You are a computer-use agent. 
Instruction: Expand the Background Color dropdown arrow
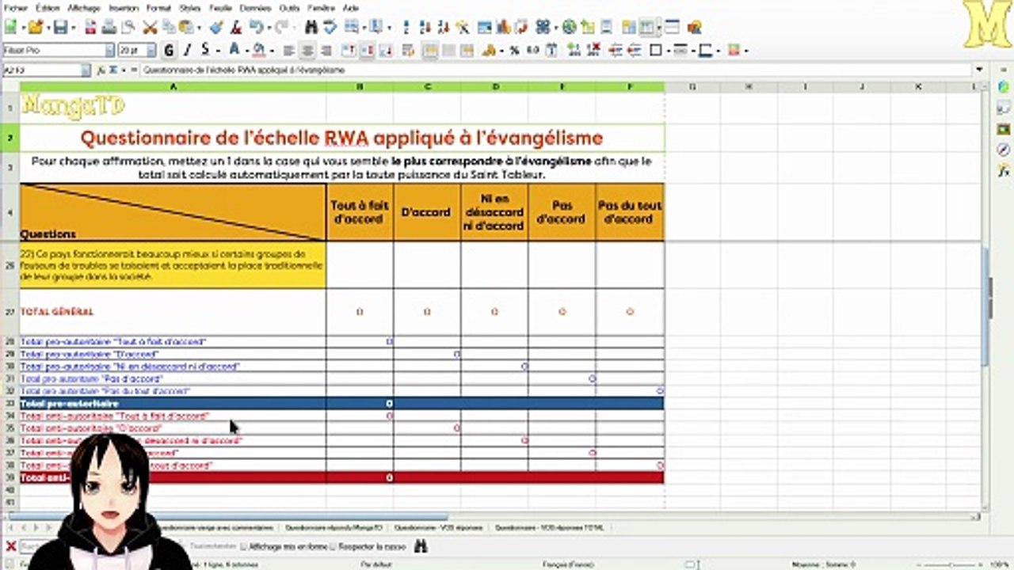pyautogui.click(x=271, y=51)
